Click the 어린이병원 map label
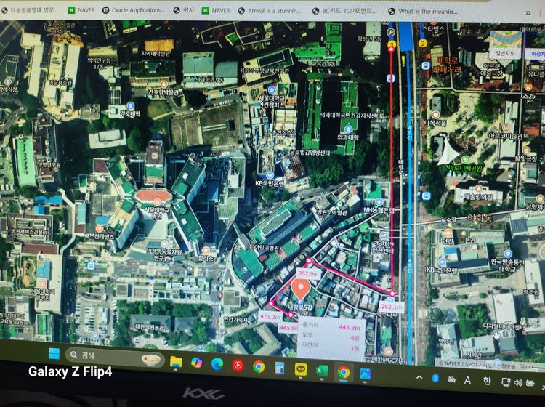The width and height of the screenshot is (545, 407). (266, 247)
